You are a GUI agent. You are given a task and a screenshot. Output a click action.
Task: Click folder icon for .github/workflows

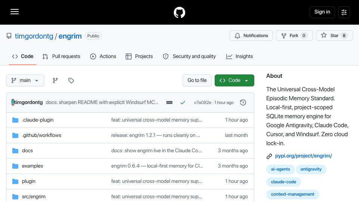tap(15, 135)
